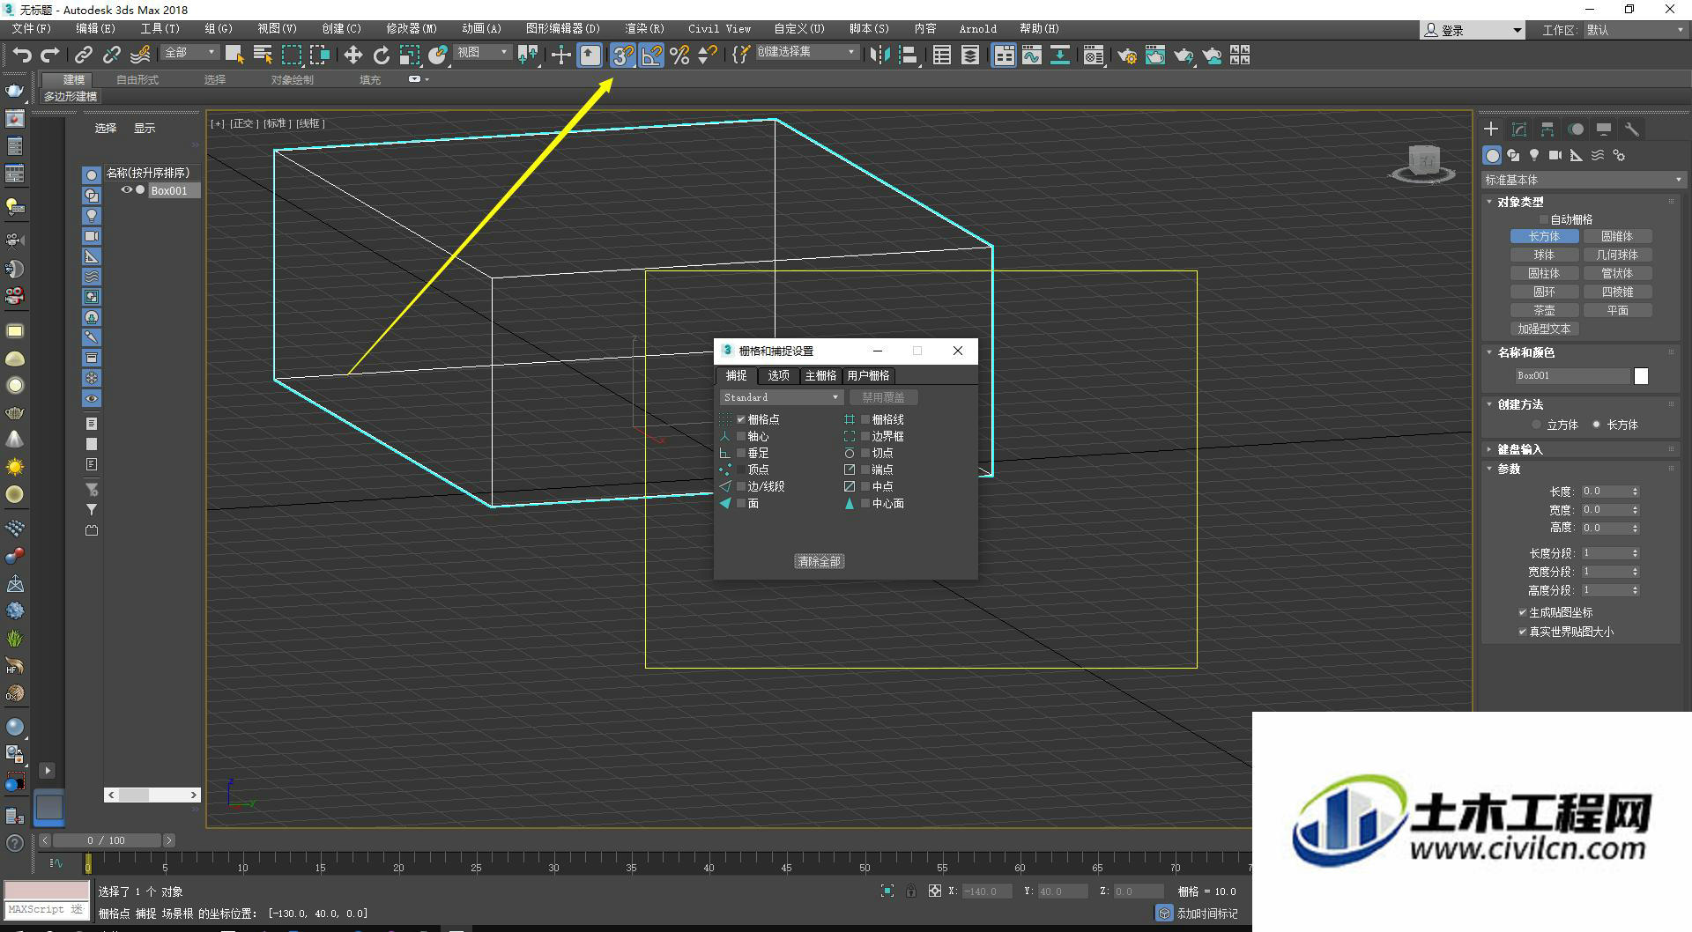Screen dimensions: 1692x932
Task: Open the 工作区 默认 workspace dropdown
Action: (x=1635, y=30)
